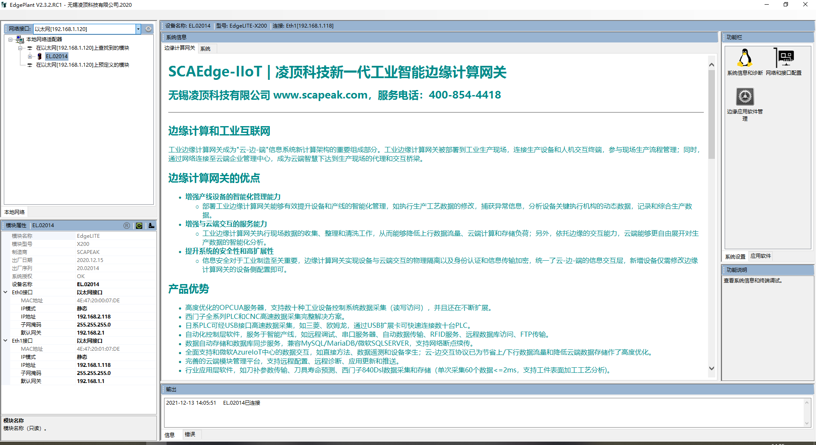
Task: Click the 网络接口 combo box field
Action: tap(84, 29)
